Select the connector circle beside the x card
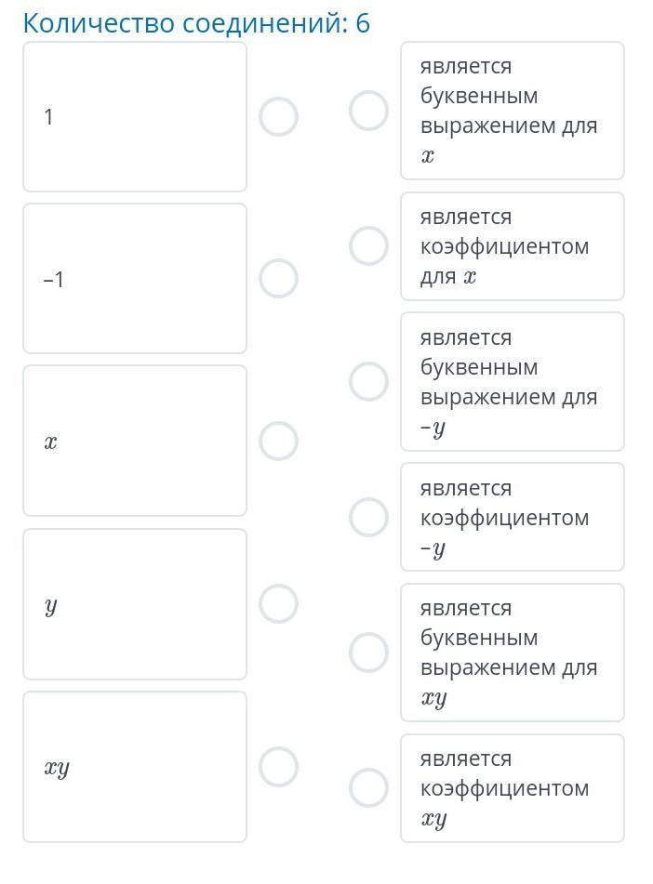 (x=278, y=441)
